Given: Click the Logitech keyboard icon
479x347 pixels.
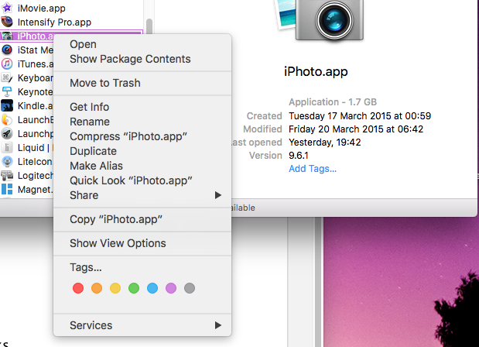Looking at the screenshot, I should (x=7, y=176).
